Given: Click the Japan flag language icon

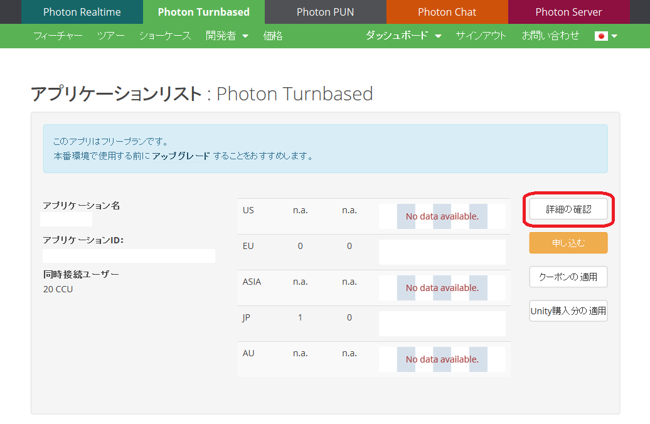Looking at the screenshot, I should click(x=601, y=36).
